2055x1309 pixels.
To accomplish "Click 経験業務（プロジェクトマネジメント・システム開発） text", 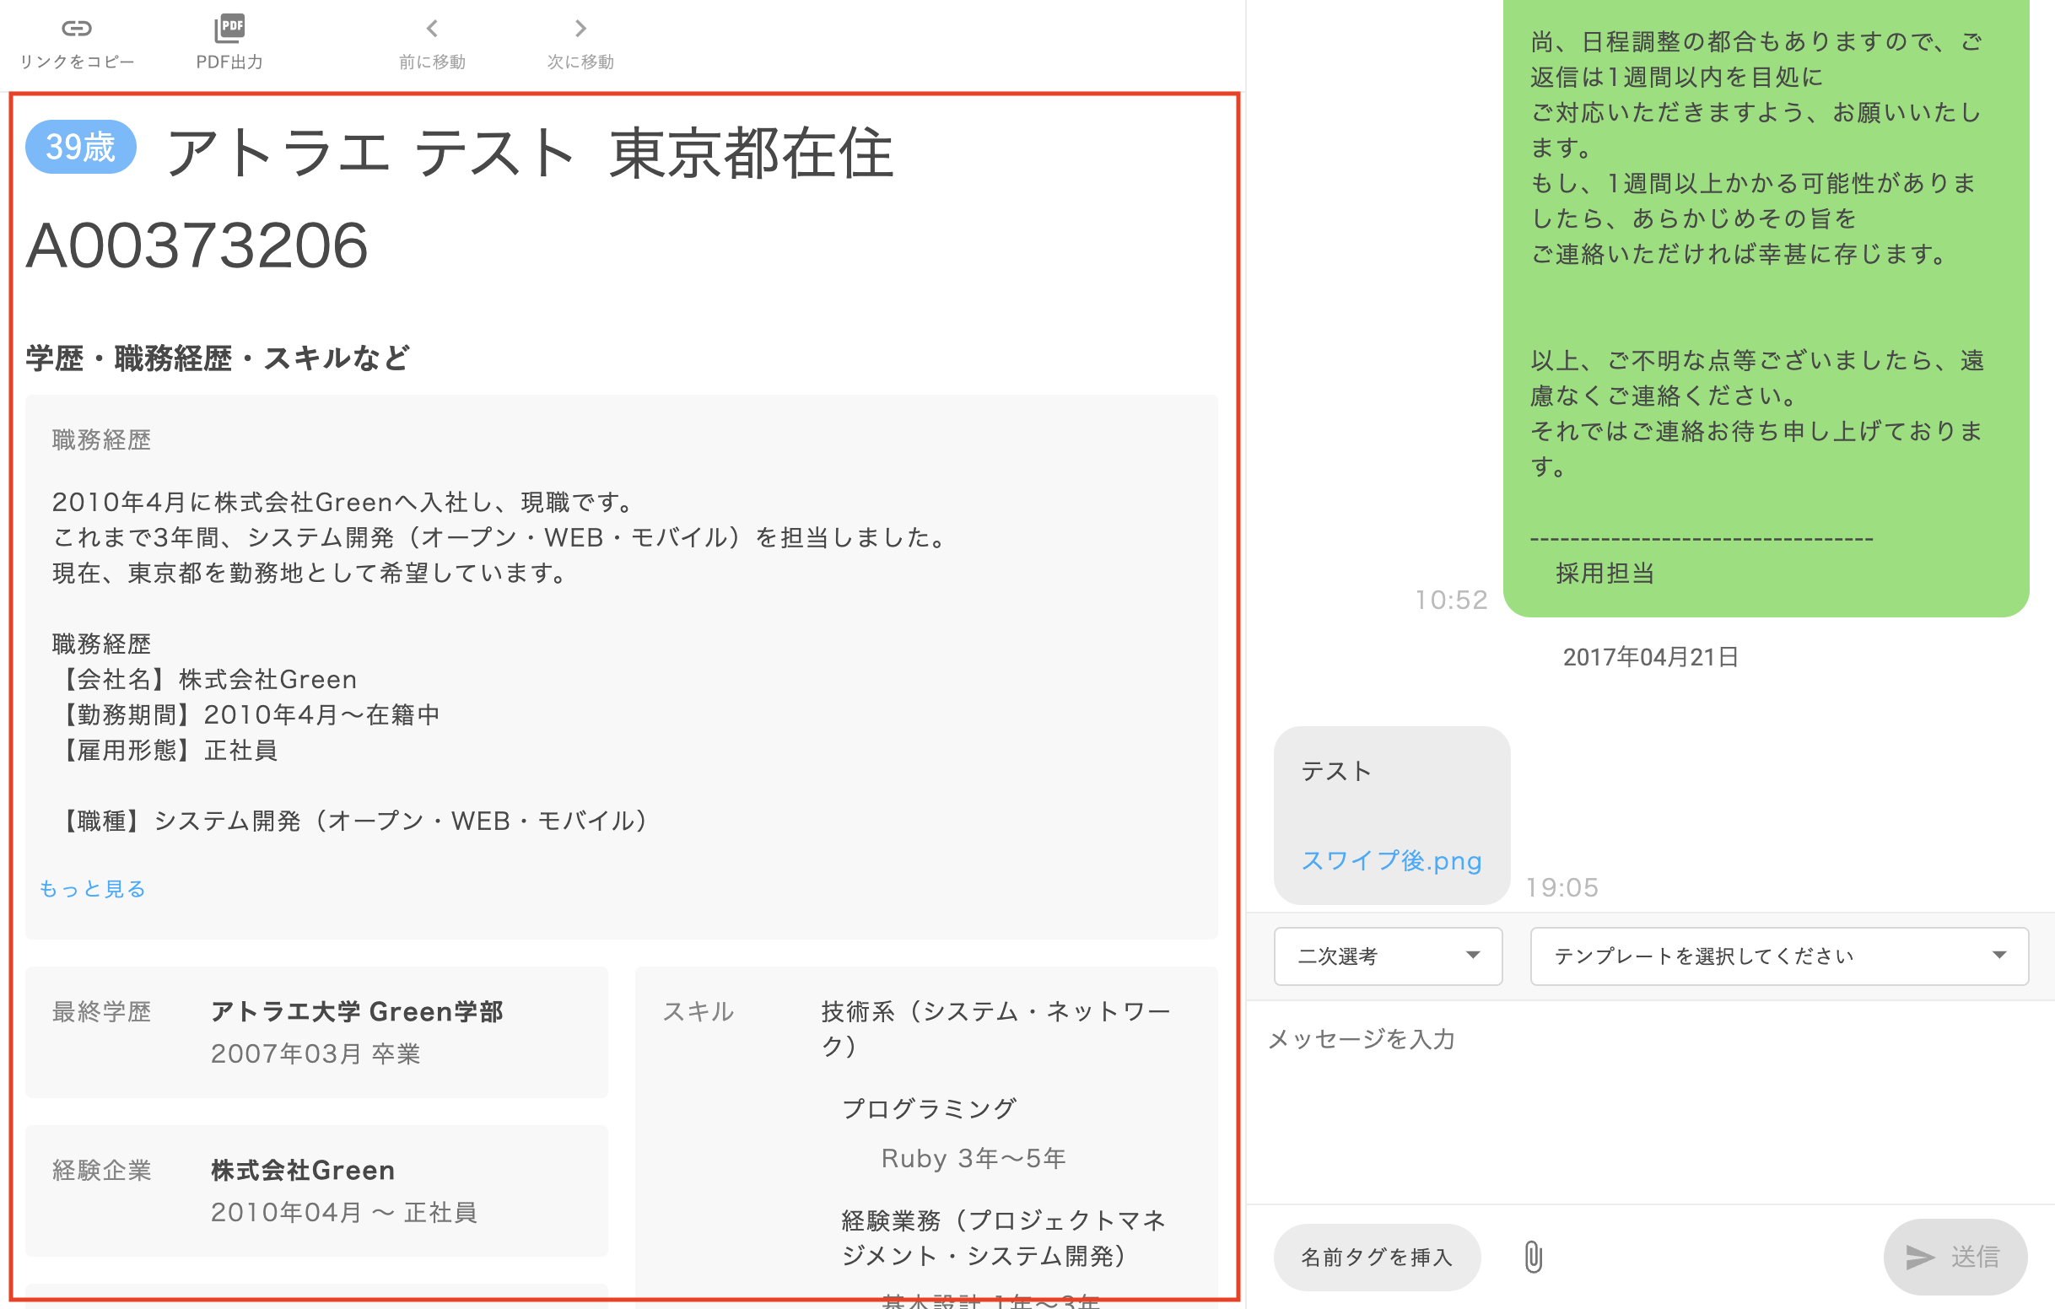I will [1005, 1238].
